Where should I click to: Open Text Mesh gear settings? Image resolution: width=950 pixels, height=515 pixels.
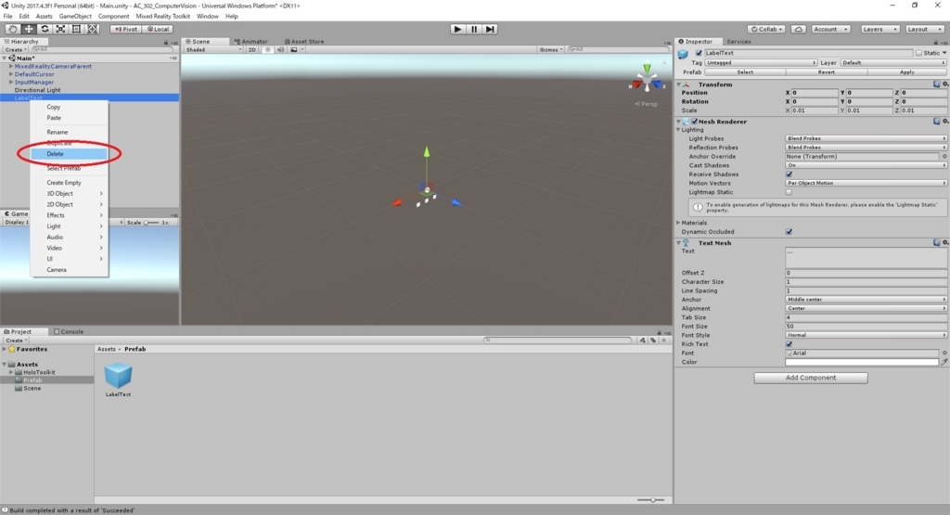coord(945,242)
